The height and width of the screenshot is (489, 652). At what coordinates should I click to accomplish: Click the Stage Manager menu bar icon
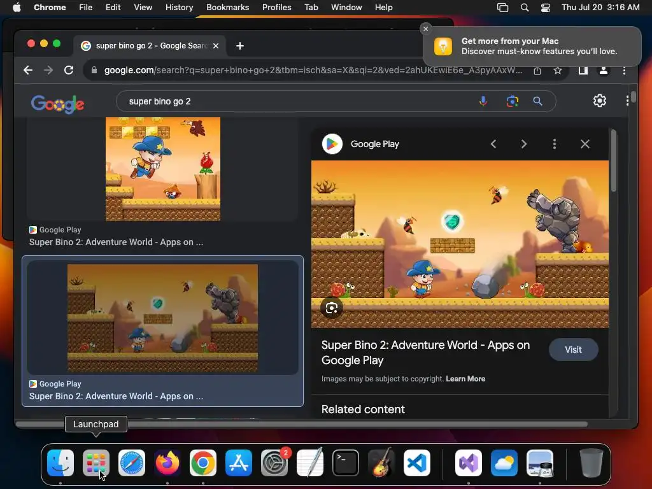502,8
